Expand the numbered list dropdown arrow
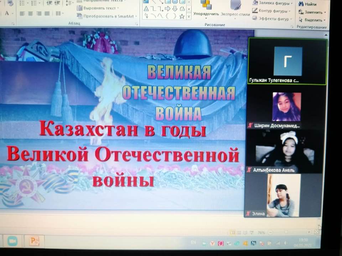Viewport: 342px width, 256px height. coord(39,3)
